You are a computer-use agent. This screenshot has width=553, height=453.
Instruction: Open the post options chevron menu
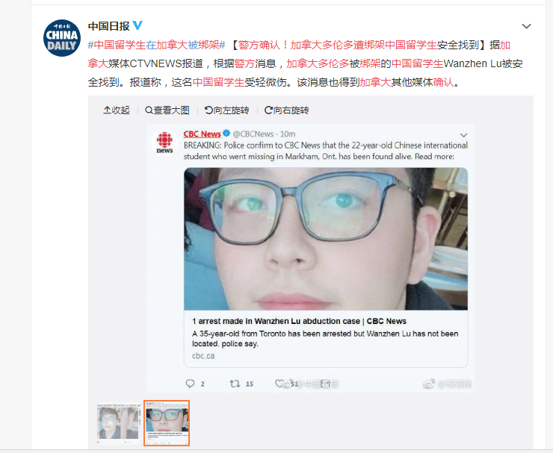pos(526,26)
